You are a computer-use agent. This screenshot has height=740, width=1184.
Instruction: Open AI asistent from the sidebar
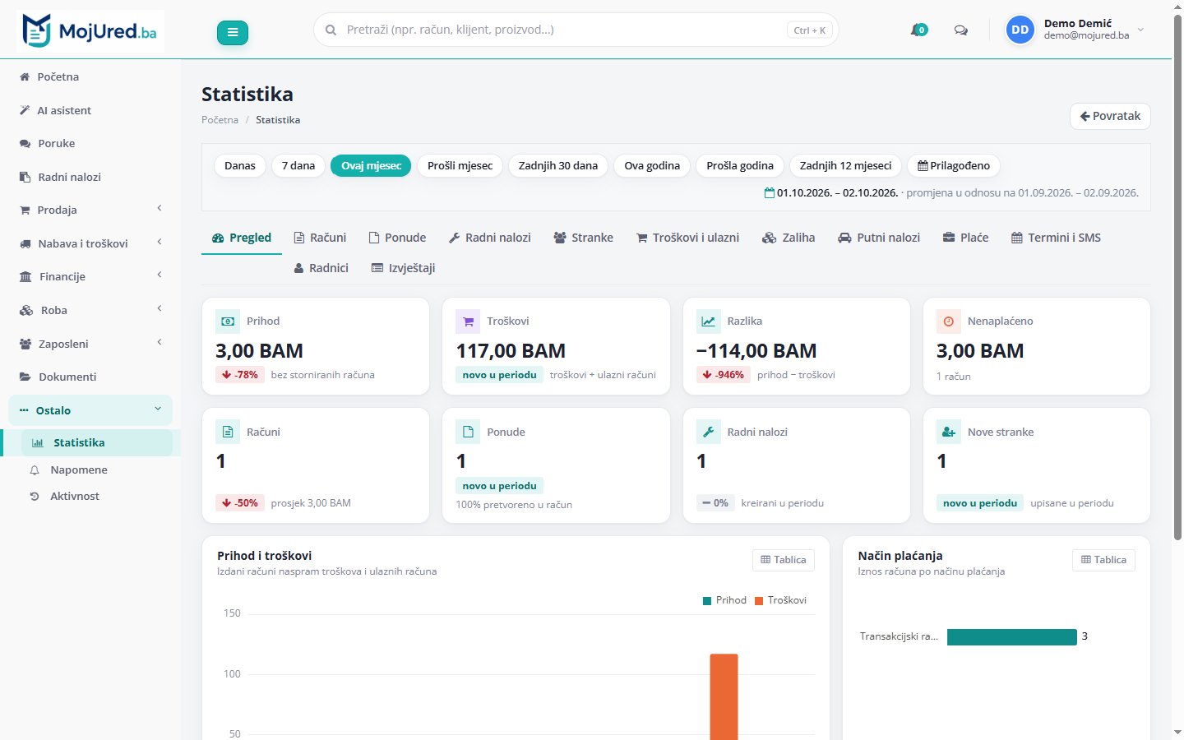click(90, 110)
